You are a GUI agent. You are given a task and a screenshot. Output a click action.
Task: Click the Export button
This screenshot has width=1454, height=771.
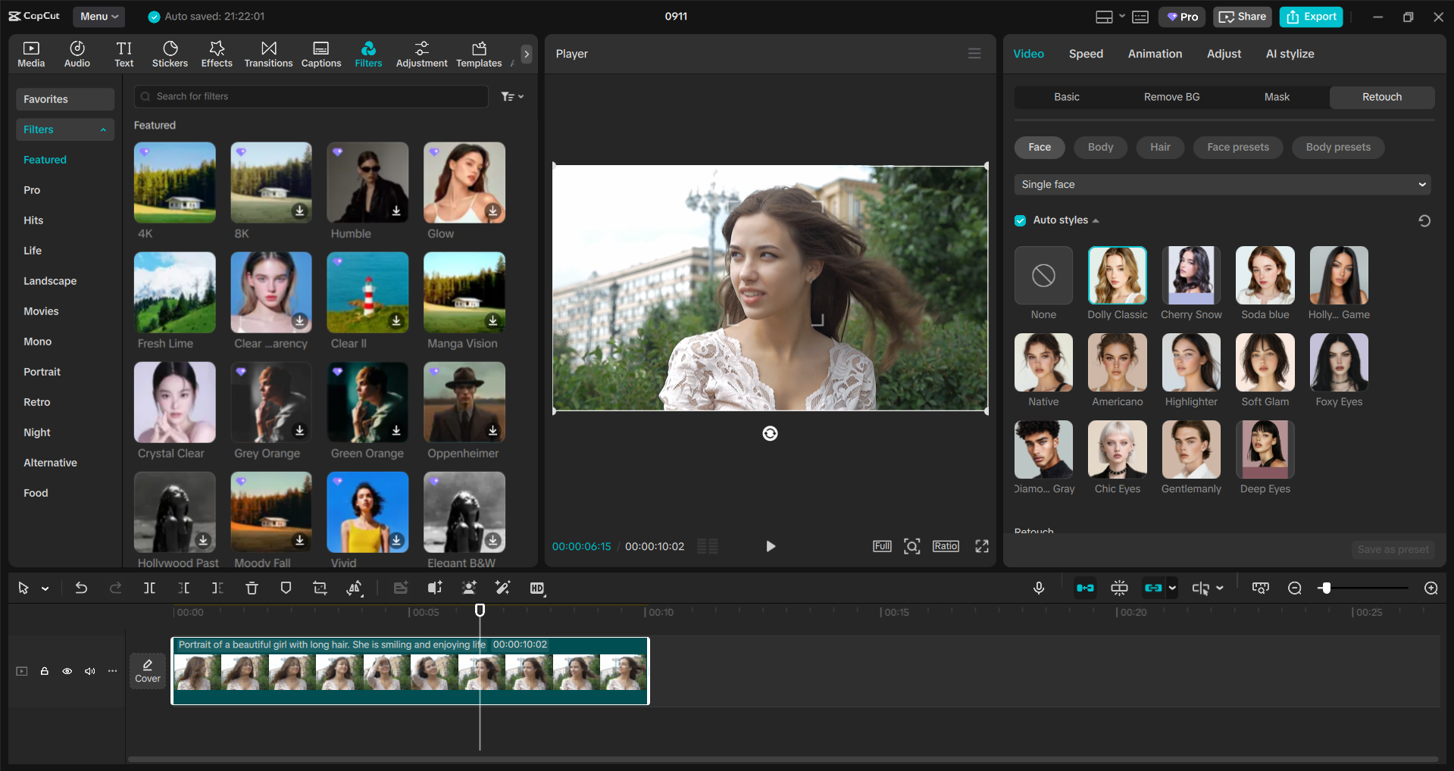pos(1310,16)
